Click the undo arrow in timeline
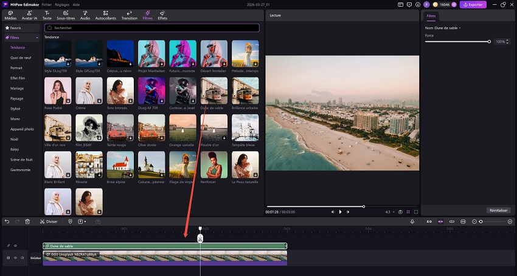Viewport: 517px width, 276px height. [7, 221]
